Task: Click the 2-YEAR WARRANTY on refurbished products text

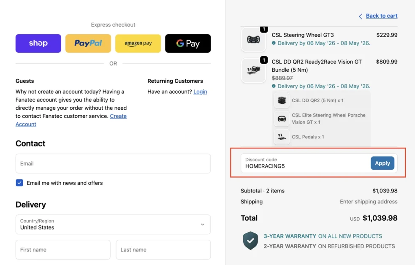Action: click(x=329, y=246)
